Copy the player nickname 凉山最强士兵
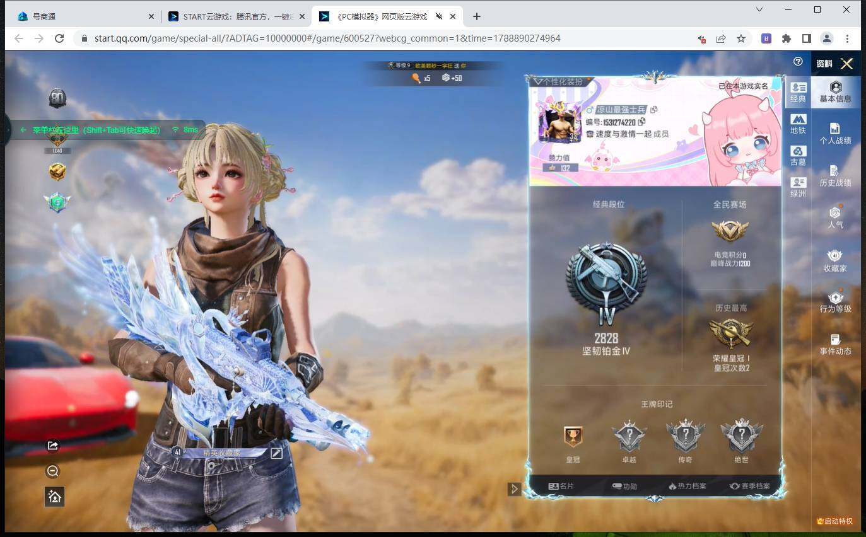This screenshot has width=866, height=537. click(654, 110)
